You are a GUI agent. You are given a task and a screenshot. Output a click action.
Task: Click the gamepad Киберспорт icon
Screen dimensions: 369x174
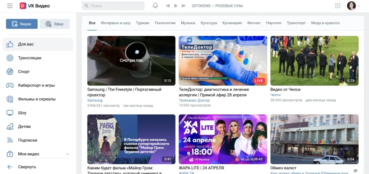pos(10,85)
